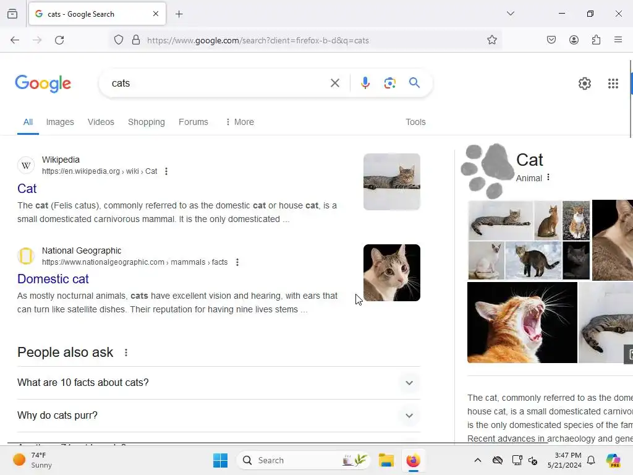Open the search Tools options
This screenshot has width=633, height=475.
tap(415, 122)
